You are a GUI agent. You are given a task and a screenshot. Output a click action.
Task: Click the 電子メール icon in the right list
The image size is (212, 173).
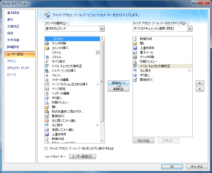click(x=135, y=53)
